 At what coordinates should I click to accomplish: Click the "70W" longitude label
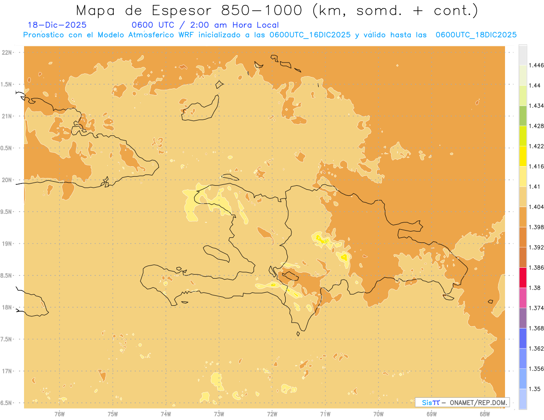379,414
